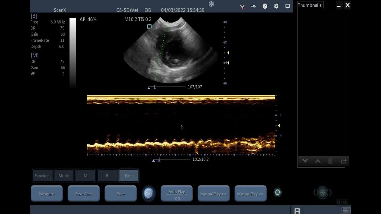Click the yellow arrow on M-mode depth scale
Screen dimensions: 381x214
[279, 125]
